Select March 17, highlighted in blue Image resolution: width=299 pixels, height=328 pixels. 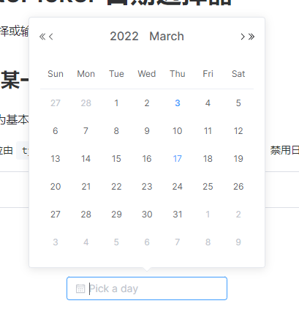(x=178, y=159)
